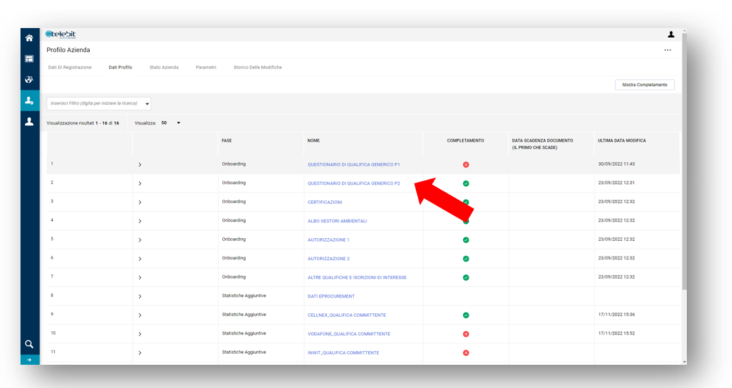Switch to Stato Azienda tab

164,68
